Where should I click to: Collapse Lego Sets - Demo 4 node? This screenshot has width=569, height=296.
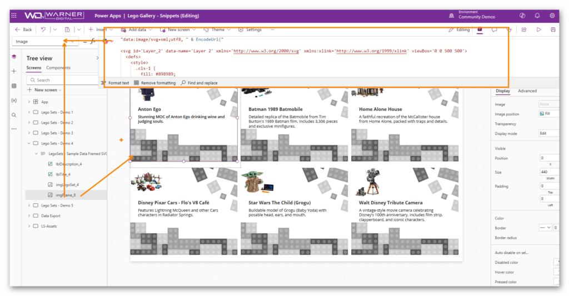29,143
